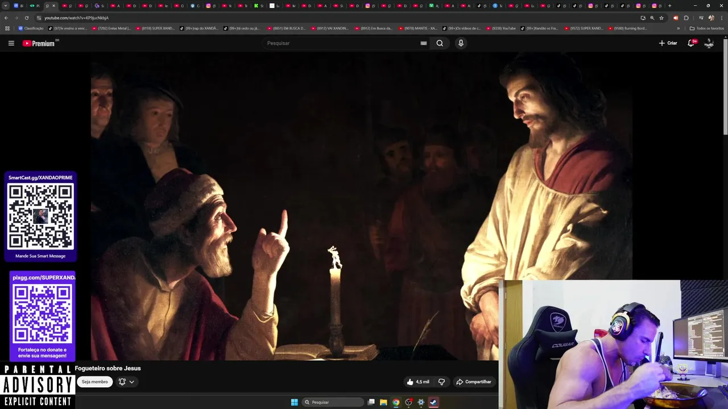This screenshot has width=728, height=409.
Task: Dislike the video with thumbs down
Action: coord(441,382)
